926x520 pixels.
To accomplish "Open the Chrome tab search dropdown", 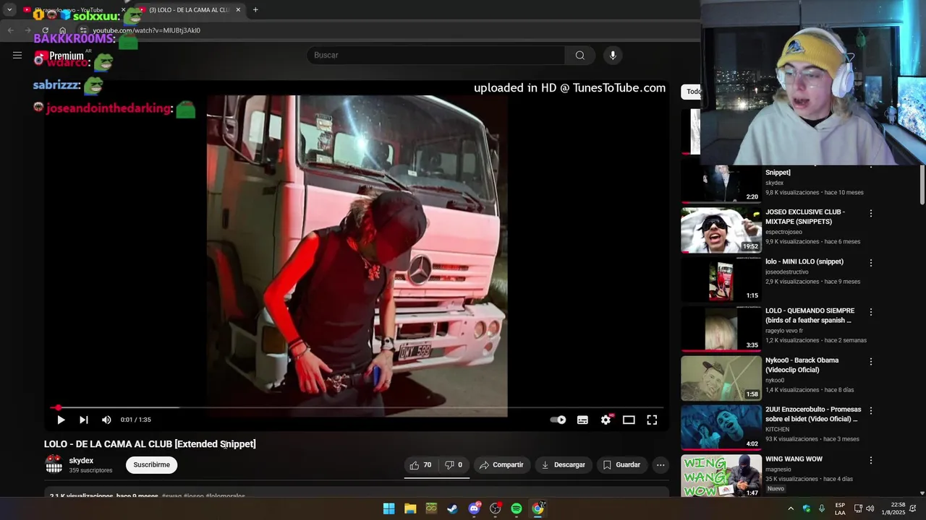I will coord(9,10).
